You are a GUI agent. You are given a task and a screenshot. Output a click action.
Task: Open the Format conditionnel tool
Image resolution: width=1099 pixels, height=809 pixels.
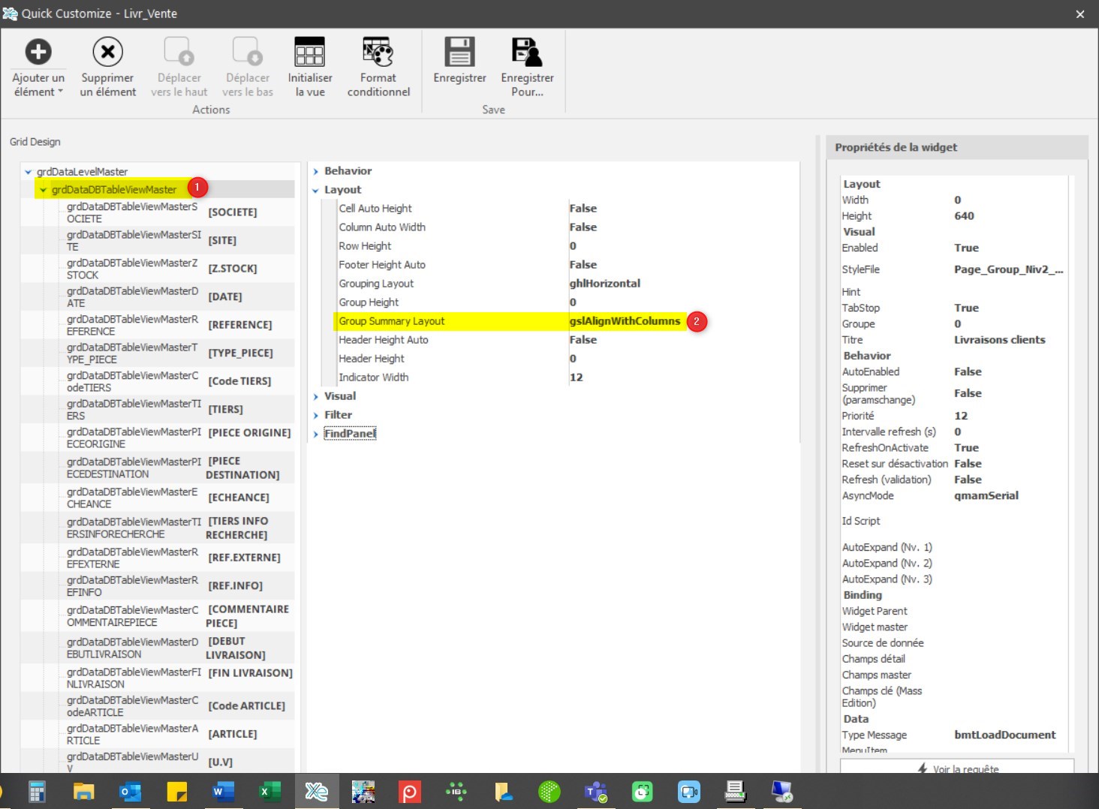[x=378, y=53]
